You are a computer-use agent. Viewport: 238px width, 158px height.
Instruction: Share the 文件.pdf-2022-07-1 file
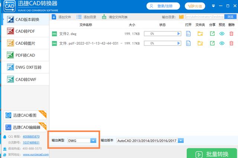[x=212, y=43]
